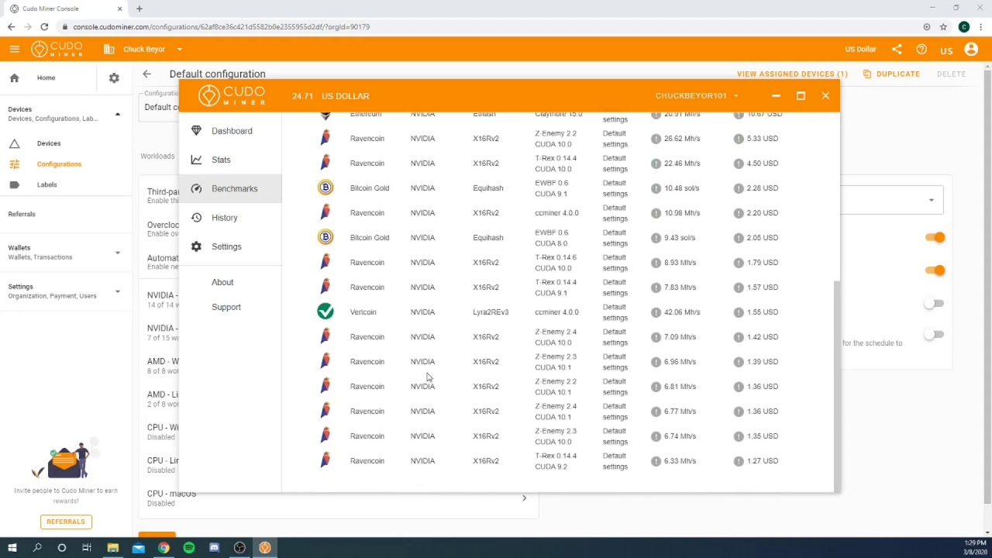Click the US language label in header

pos(946,50)
